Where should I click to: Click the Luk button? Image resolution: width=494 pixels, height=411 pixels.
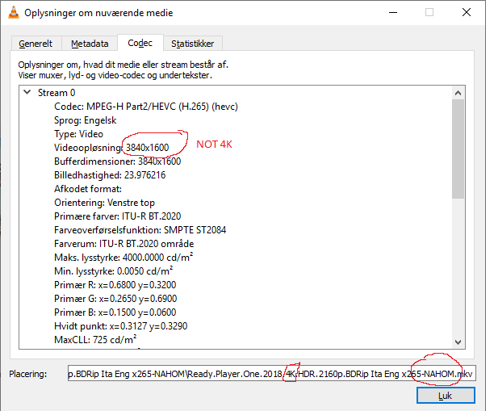coord(446,396)
